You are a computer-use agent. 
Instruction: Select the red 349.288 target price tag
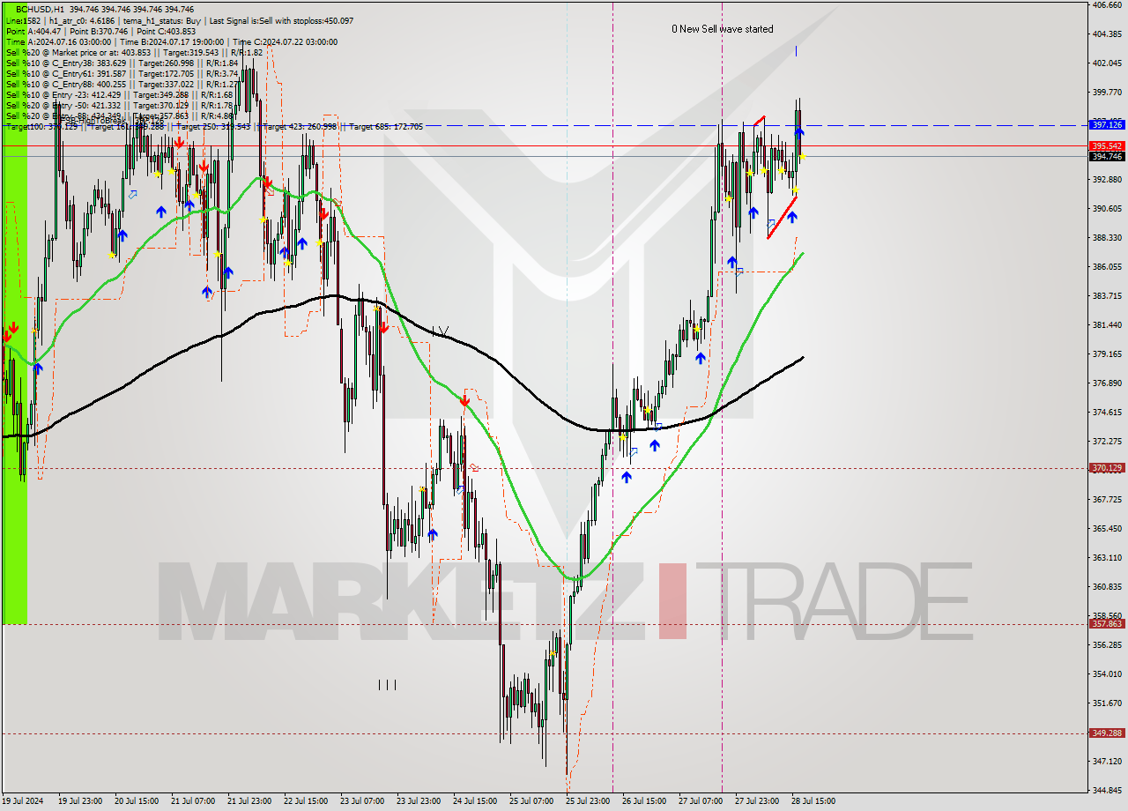tap(1106, 733)
